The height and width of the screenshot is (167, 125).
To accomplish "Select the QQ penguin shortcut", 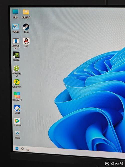I will click(x=26, y=41).
